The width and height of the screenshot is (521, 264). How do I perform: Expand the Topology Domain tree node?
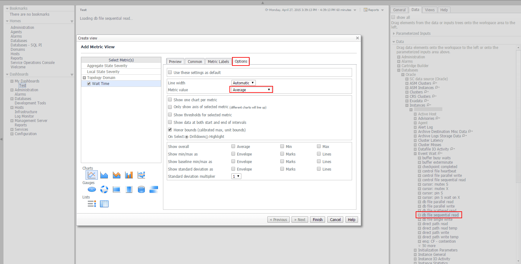click(x=84, y=78)
